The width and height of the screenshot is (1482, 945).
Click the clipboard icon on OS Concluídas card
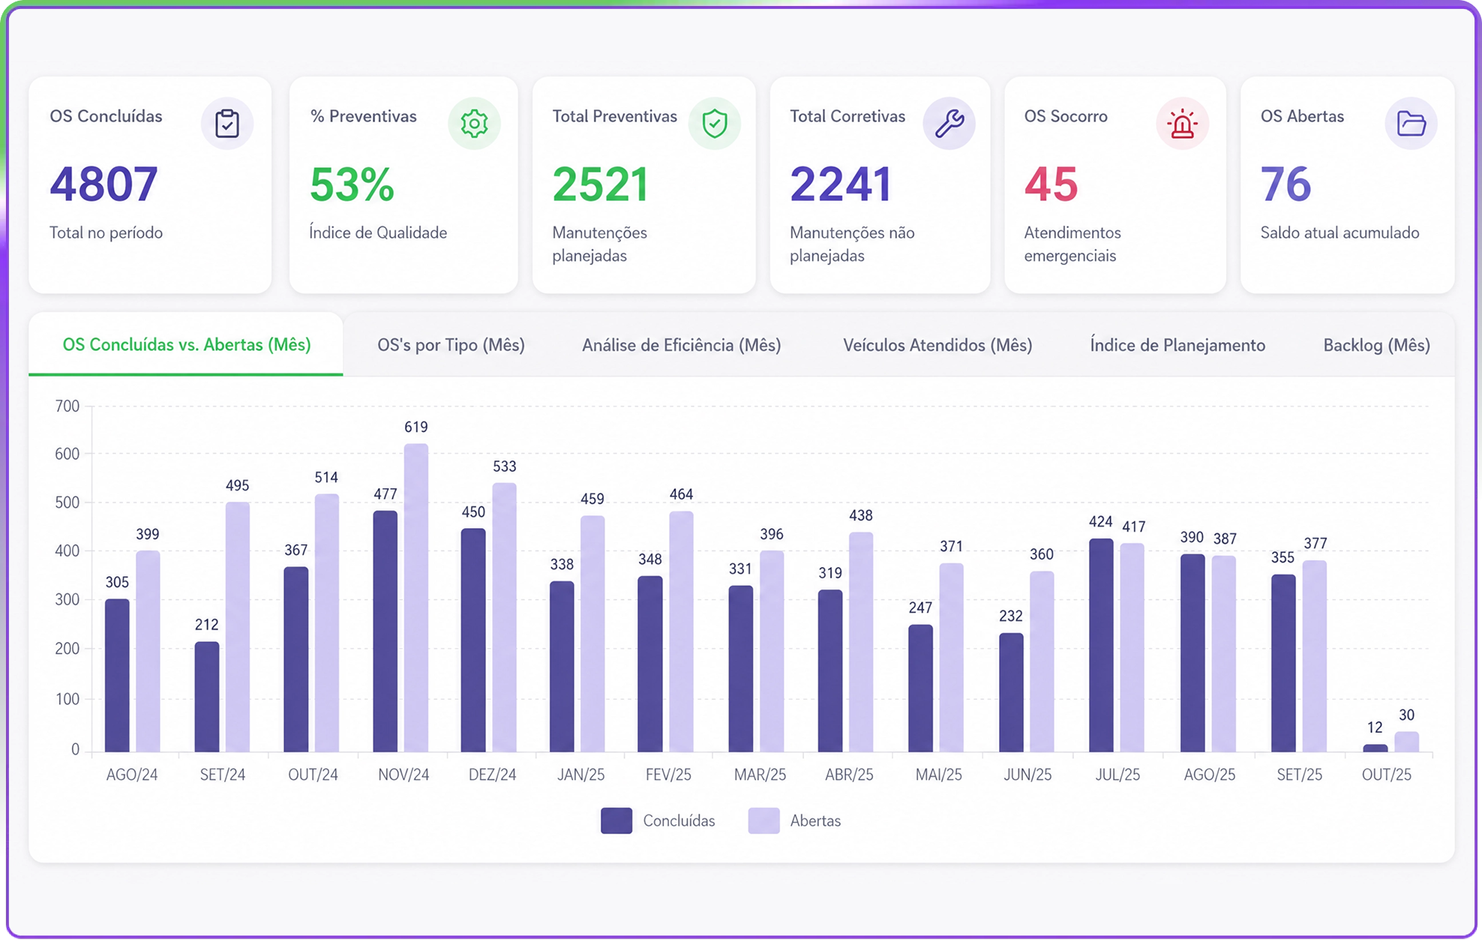(227, 124)
